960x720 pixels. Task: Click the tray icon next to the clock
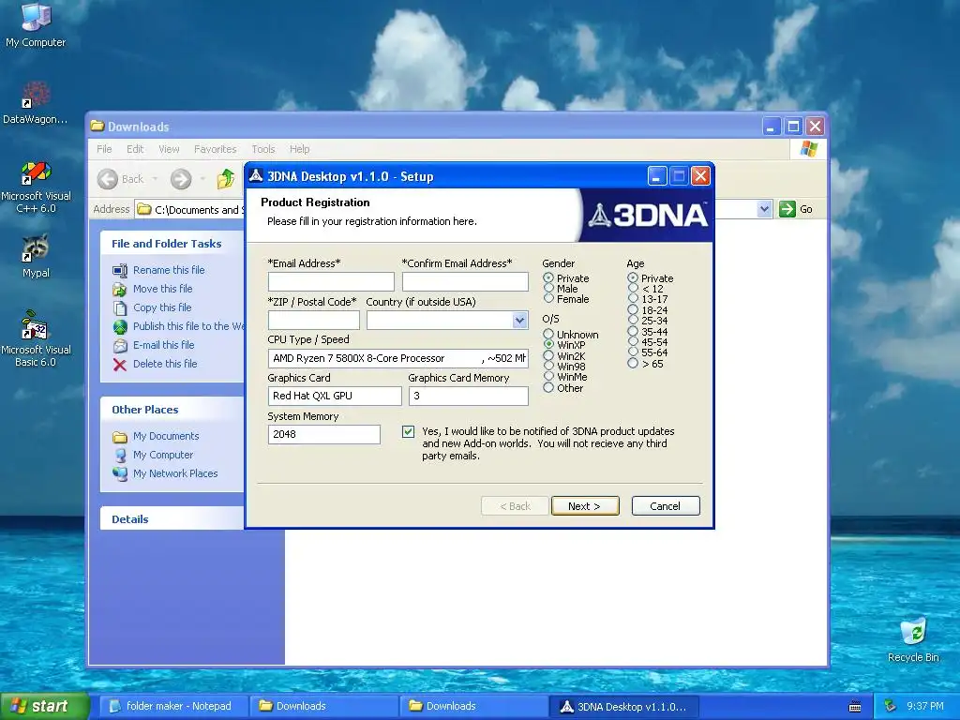[891, 706]
